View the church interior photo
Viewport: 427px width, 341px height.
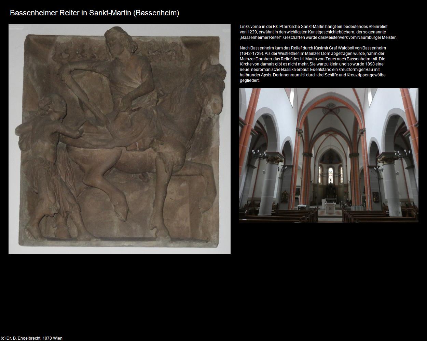329,155
